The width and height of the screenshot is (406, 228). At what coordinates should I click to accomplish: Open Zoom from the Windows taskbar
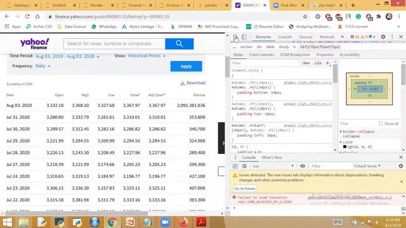click(x=165, y=222)
